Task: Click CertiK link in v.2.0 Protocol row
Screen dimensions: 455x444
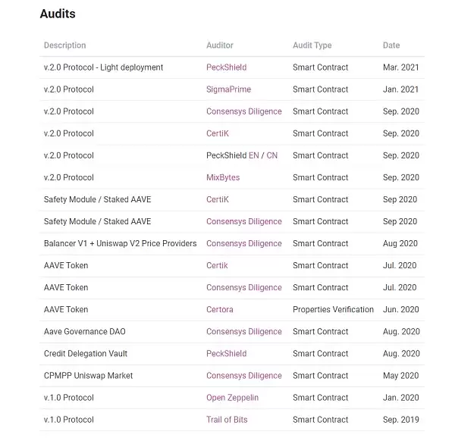Action: (217, 133)
